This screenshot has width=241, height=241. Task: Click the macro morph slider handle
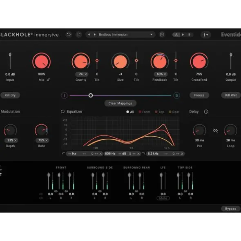click(x=91, y=95)
